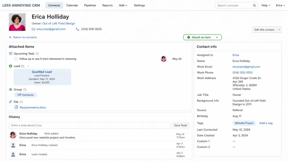Click Assigned to Erica link

click(236, 55)
